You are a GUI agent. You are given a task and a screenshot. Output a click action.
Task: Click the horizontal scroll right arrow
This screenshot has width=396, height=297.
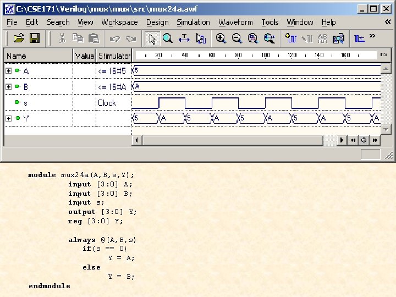click(342, 140)
